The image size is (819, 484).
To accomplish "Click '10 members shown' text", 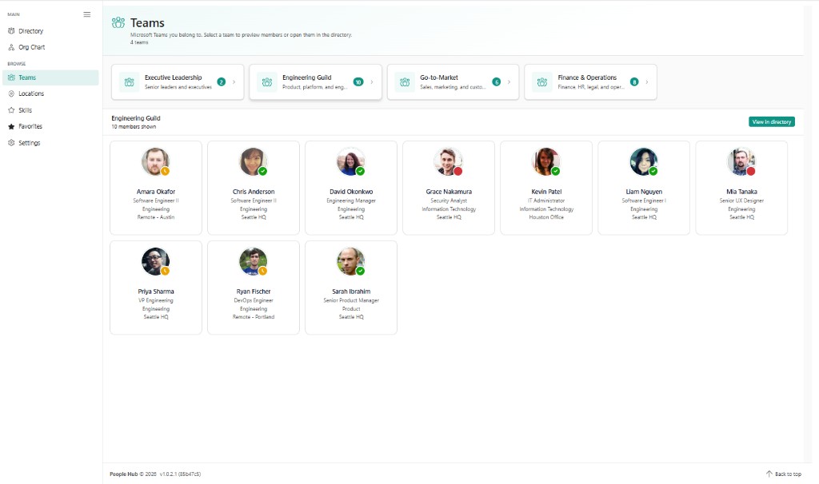I will coord(134,126).
